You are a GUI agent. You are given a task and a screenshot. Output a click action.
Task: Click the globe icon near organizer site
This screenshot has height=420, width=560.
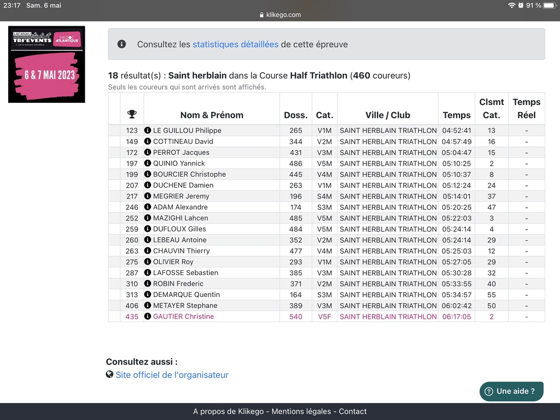110,375
